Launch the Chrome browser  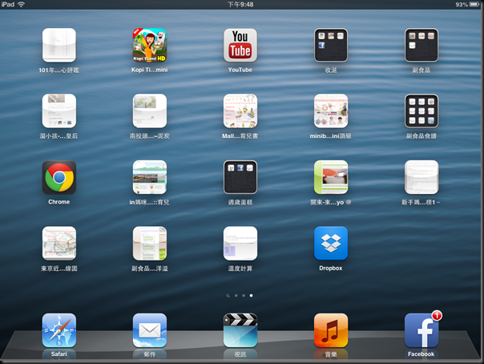[59, 177]
